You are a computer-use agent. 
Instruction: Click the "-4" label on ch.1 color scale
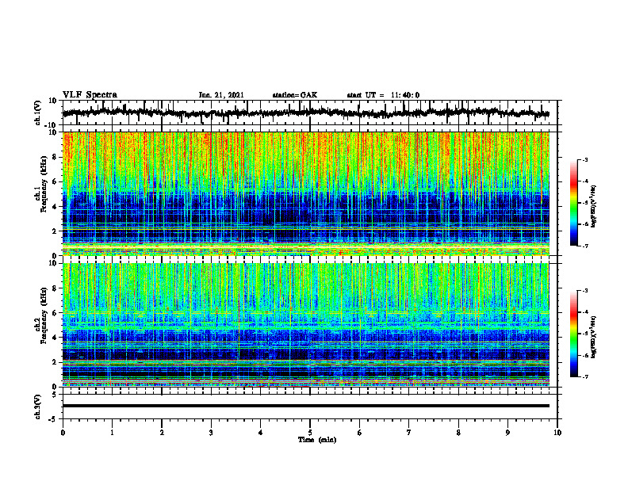click(584, 181)
